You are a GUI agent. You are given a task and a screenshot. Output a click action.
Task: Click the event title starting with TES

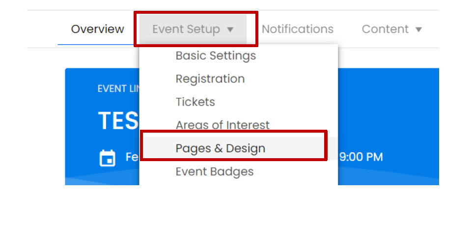click(x=117, y=120)
